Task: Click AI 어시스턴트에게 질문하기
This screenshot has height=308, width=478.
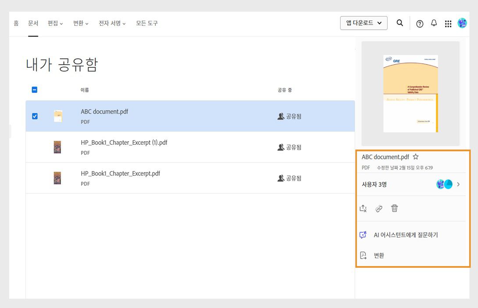Action: click(405, 235)
